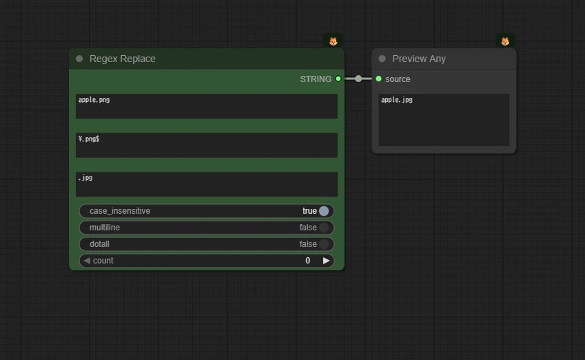The width and height of the screenshot is (585, 360).
Task: Decrease count with the left arrow
Action: pyautogui.click(x=87, y=261)
